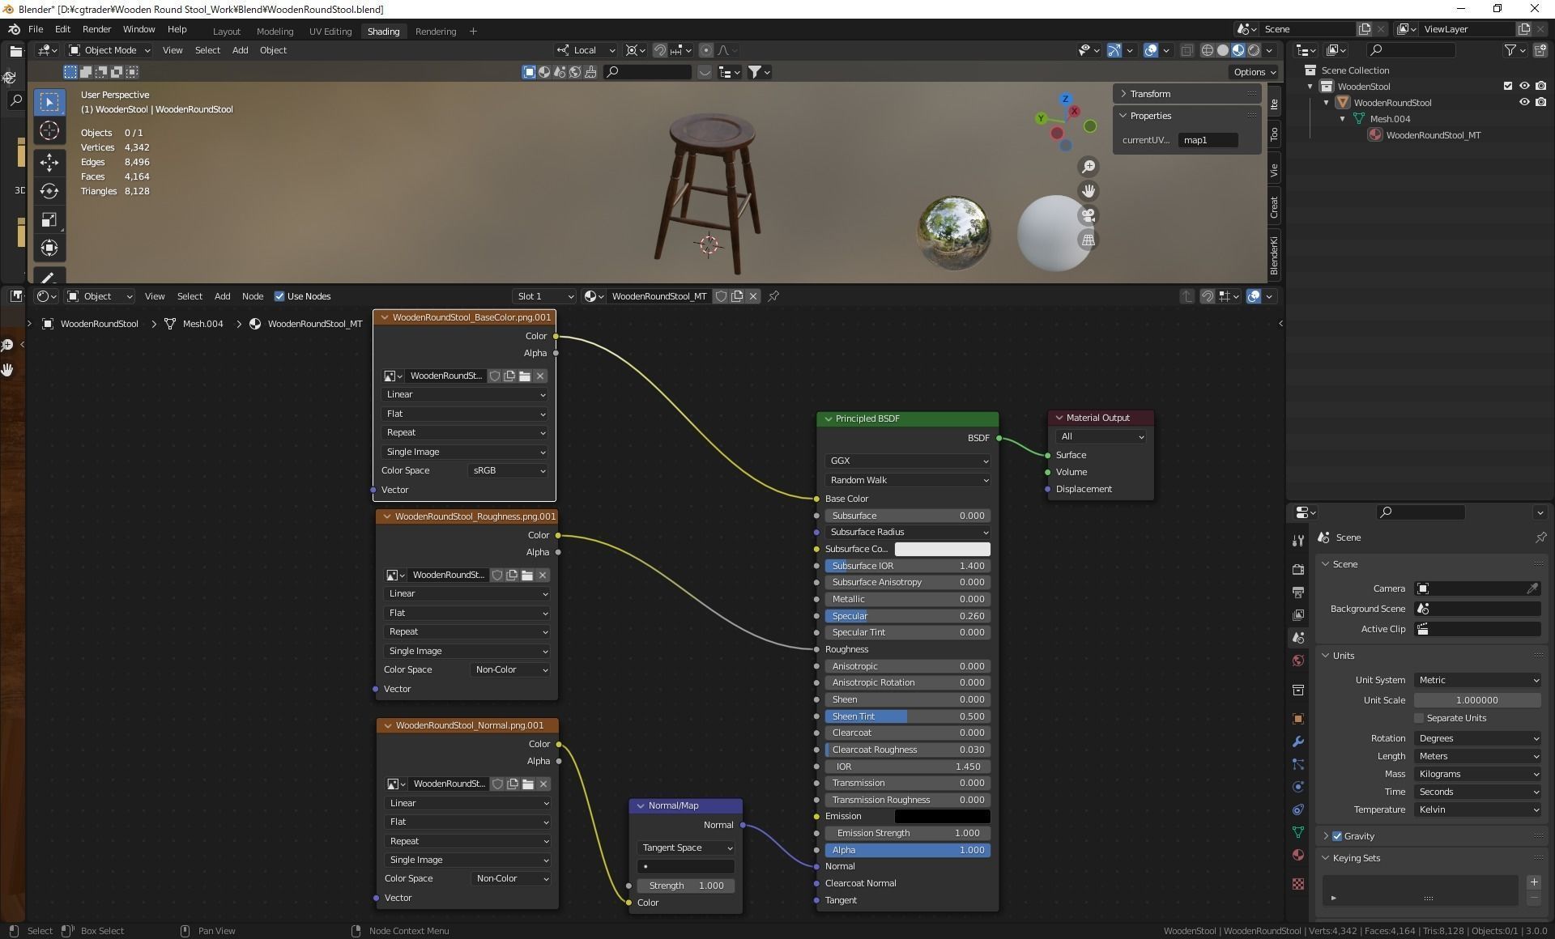
Task: Select the Move tool in viewport toolbar
Action: click(x=49, y=162)
